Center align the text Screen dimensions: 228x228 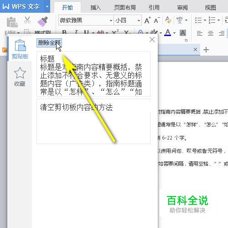[211, 33]
